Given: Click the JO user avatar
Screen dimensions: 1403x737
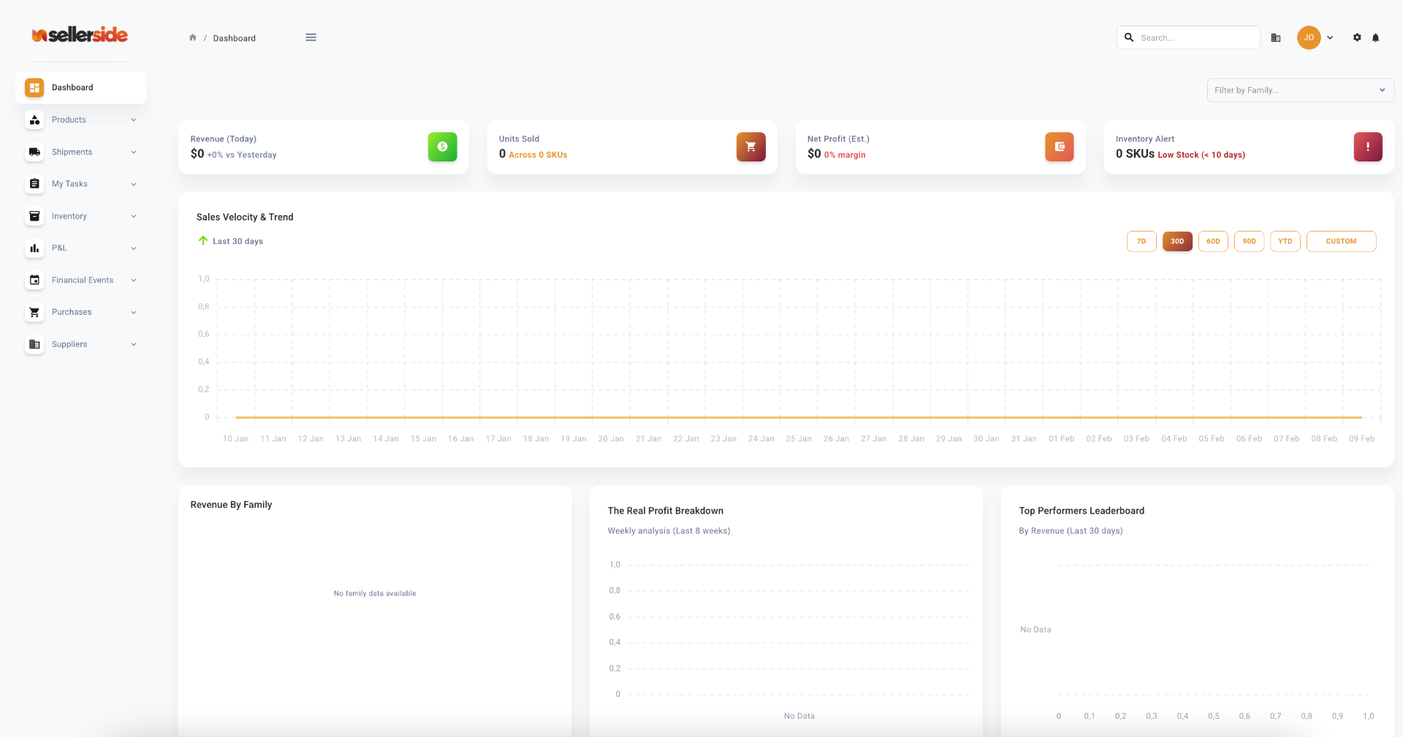Looking at the screenshot, I should [1309, 37].
